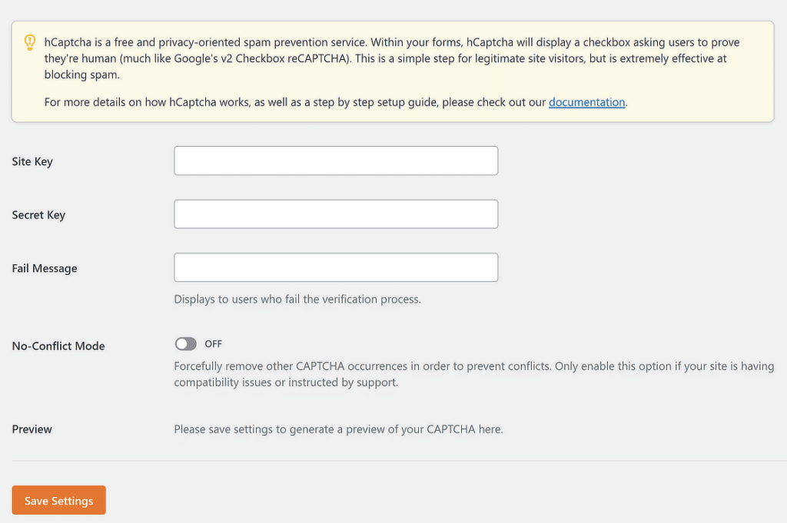The width and height of the screenshot is (787, 523).
Task: Click the hCaptcha spam prevention paragraph
Action: [392, 58]
